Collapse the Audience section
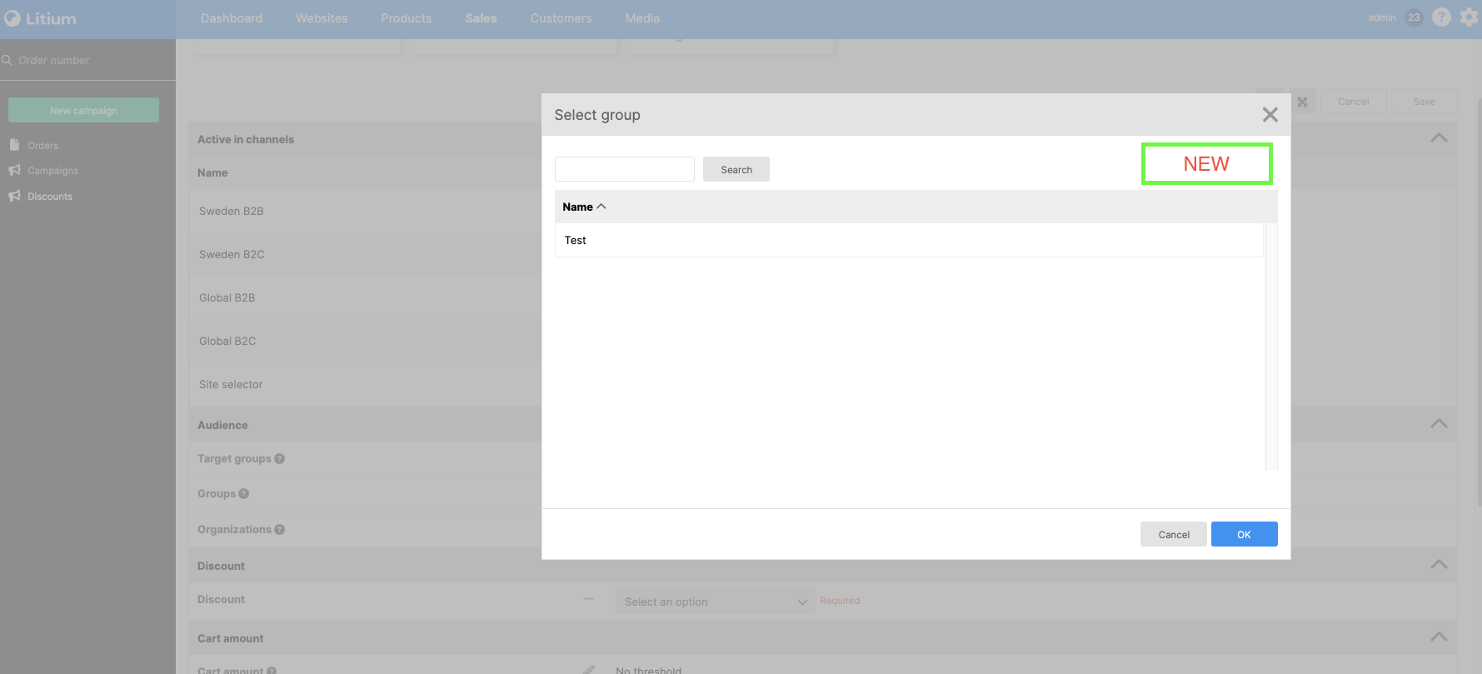 pos(1438,424)
